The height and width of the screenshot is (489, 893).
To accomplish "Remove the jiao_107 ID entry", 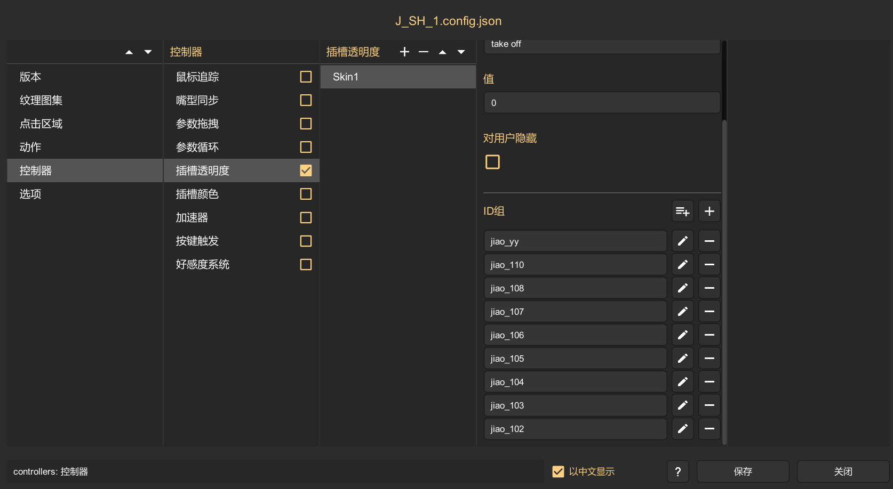I will (x=709, y=312).
